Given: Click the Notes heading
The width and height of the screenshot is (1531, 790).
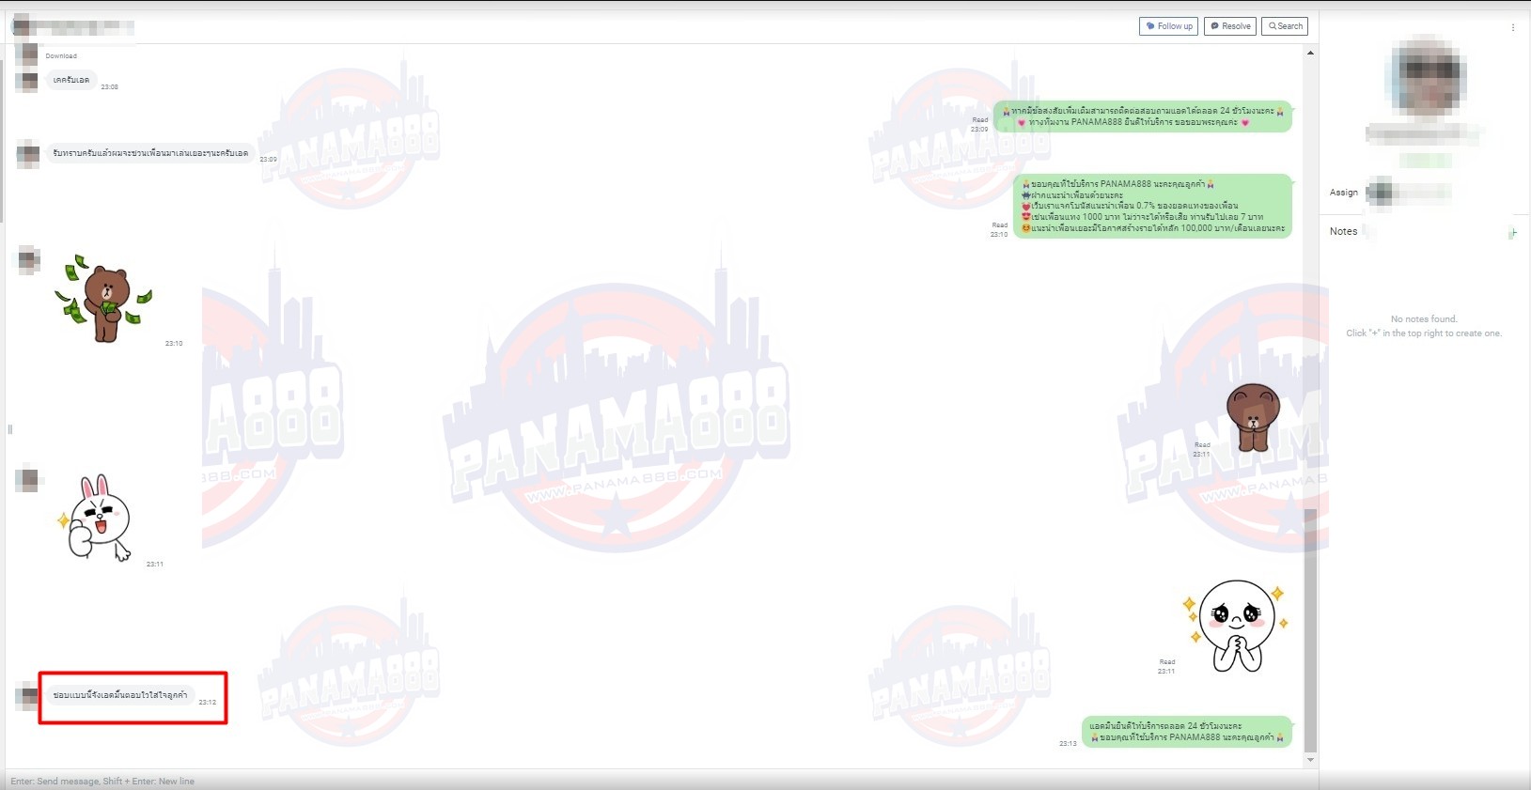Looking at the screenshot, I should pos(1343,232).
